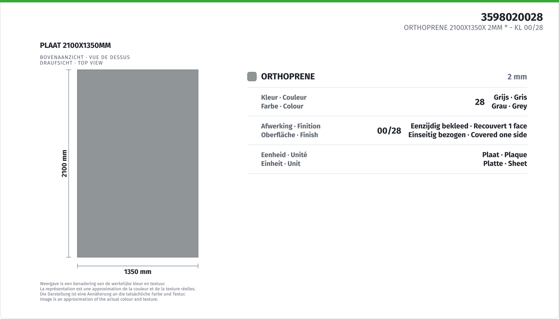
Task: Click Einseitig bezogen · Covered one side
Action: click(x=467, y=135)
